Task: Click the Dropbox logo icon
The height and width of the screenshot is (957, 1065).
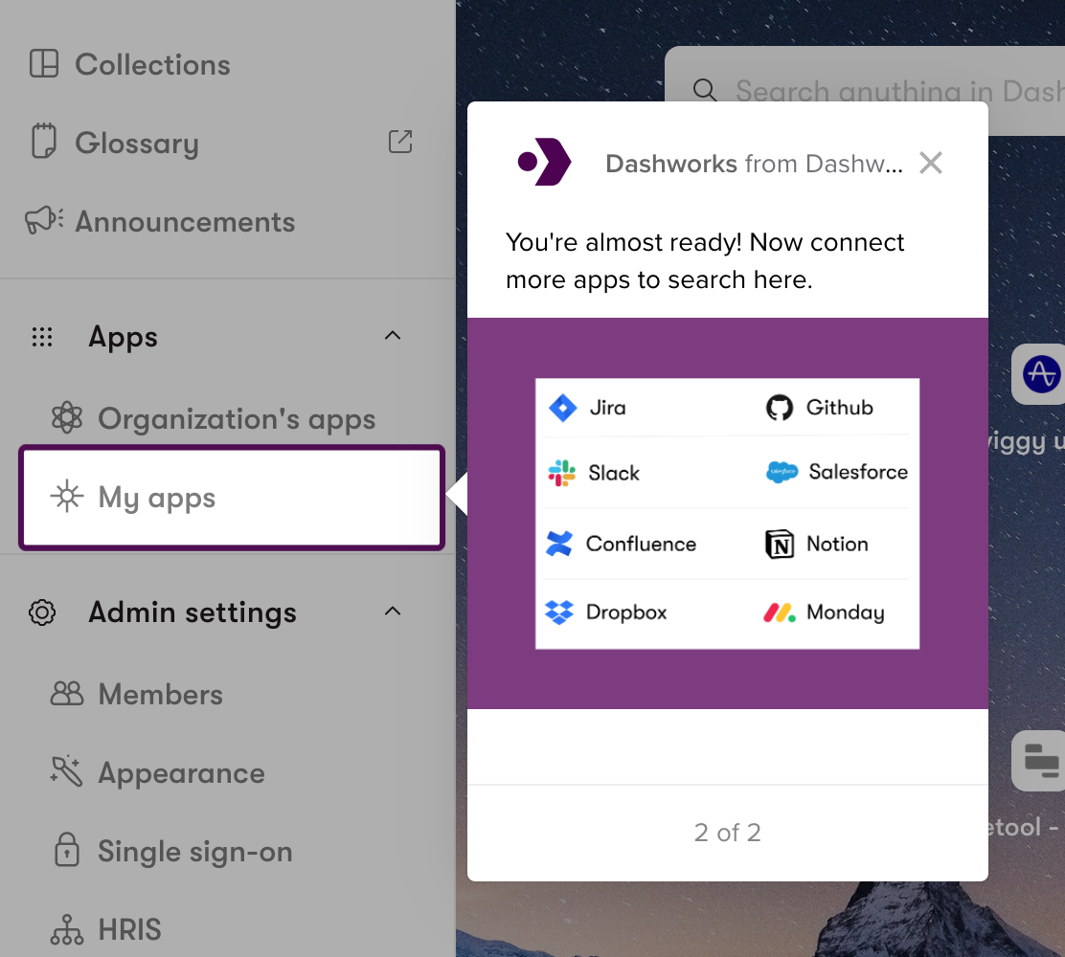Action: click(559, 612)
